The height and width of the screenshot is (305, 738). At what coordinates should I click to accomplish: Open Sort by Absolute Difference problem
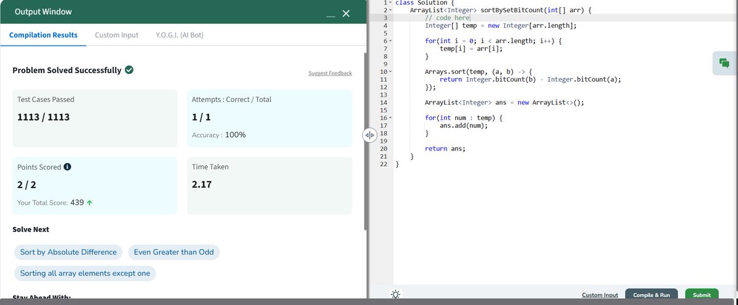68,252
